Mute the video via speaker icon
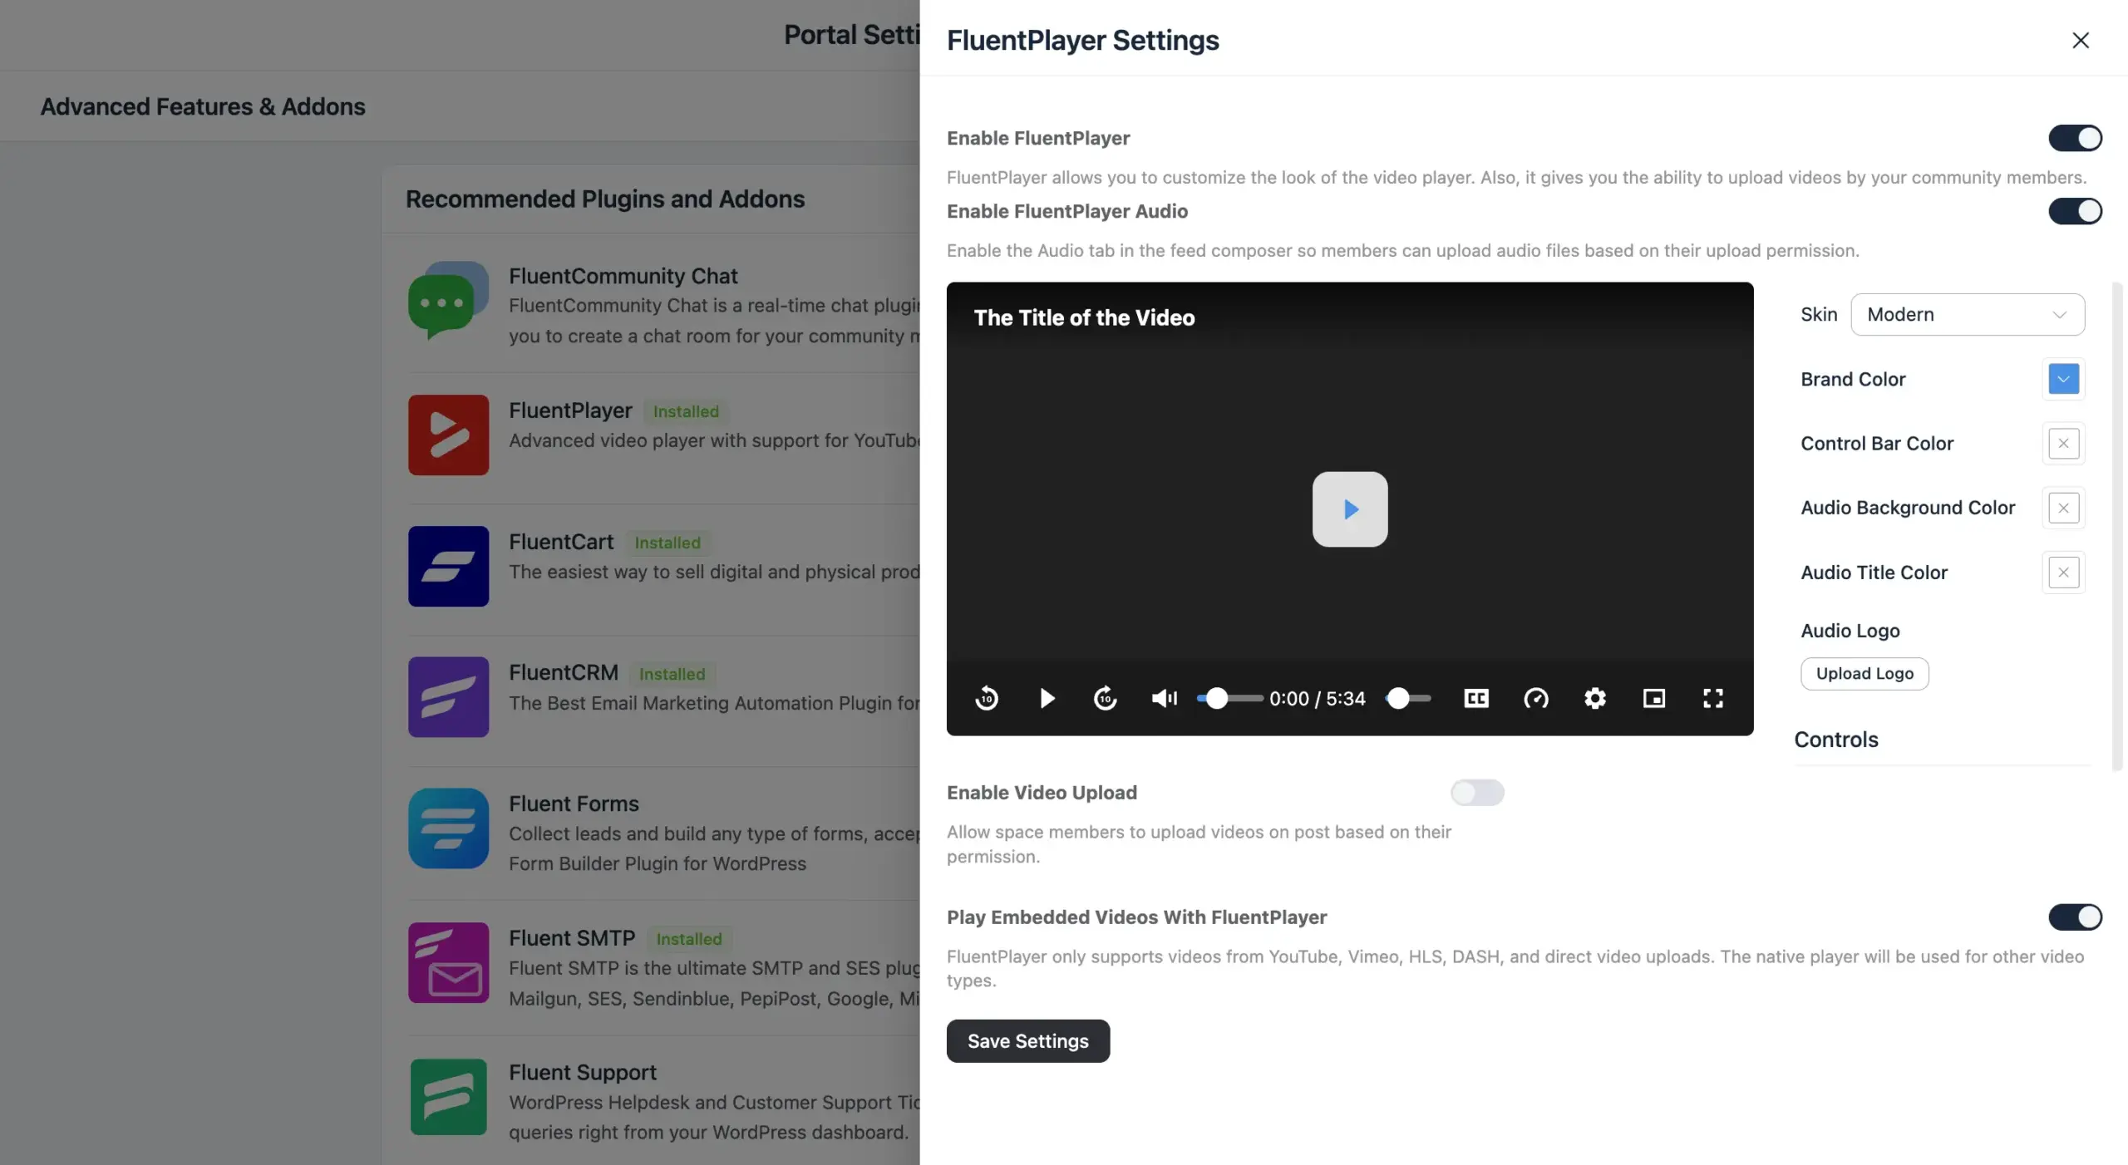Viewport: 2128px width, 1165px height. click(1164, 698)
